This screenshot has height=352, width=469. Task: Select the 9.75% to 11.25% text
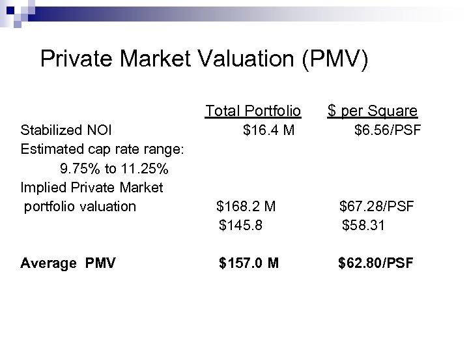[x=115, y=169]
